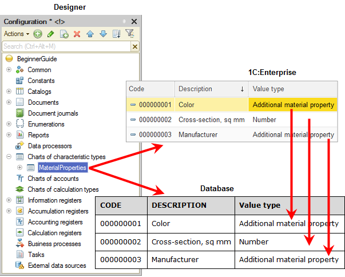Click the green Add object icon
Screen dimensions: 345x277
coord(38,34)
